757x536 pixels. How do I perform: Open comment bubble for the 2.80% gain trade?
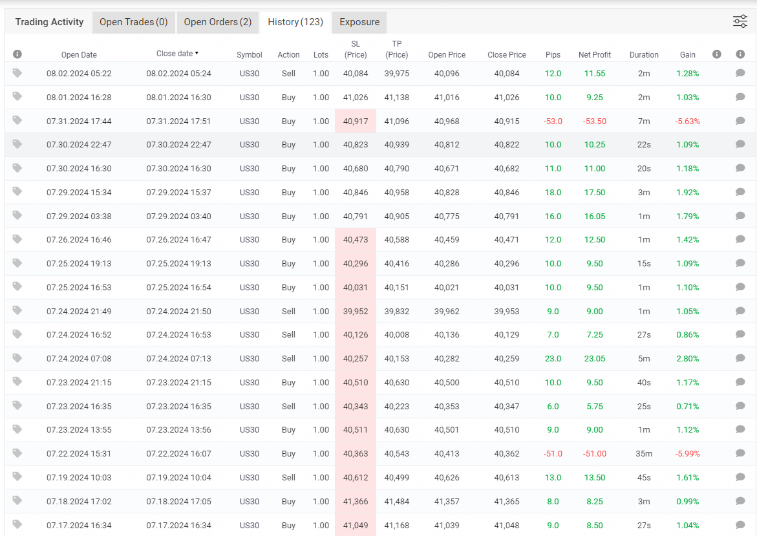pyautogui.click(x=740, y=358)
